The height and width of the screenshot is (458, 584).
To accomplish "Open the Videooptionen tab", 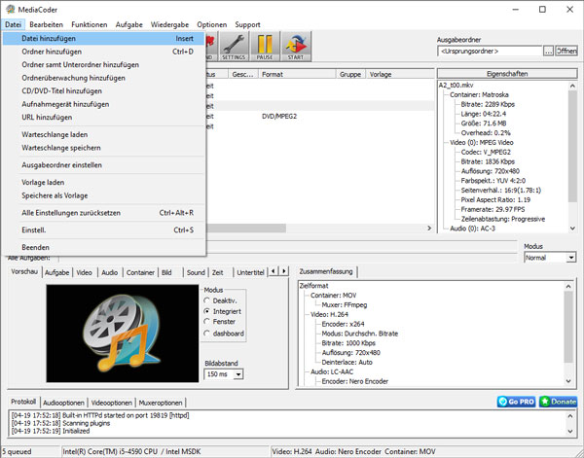I will 112,403.
